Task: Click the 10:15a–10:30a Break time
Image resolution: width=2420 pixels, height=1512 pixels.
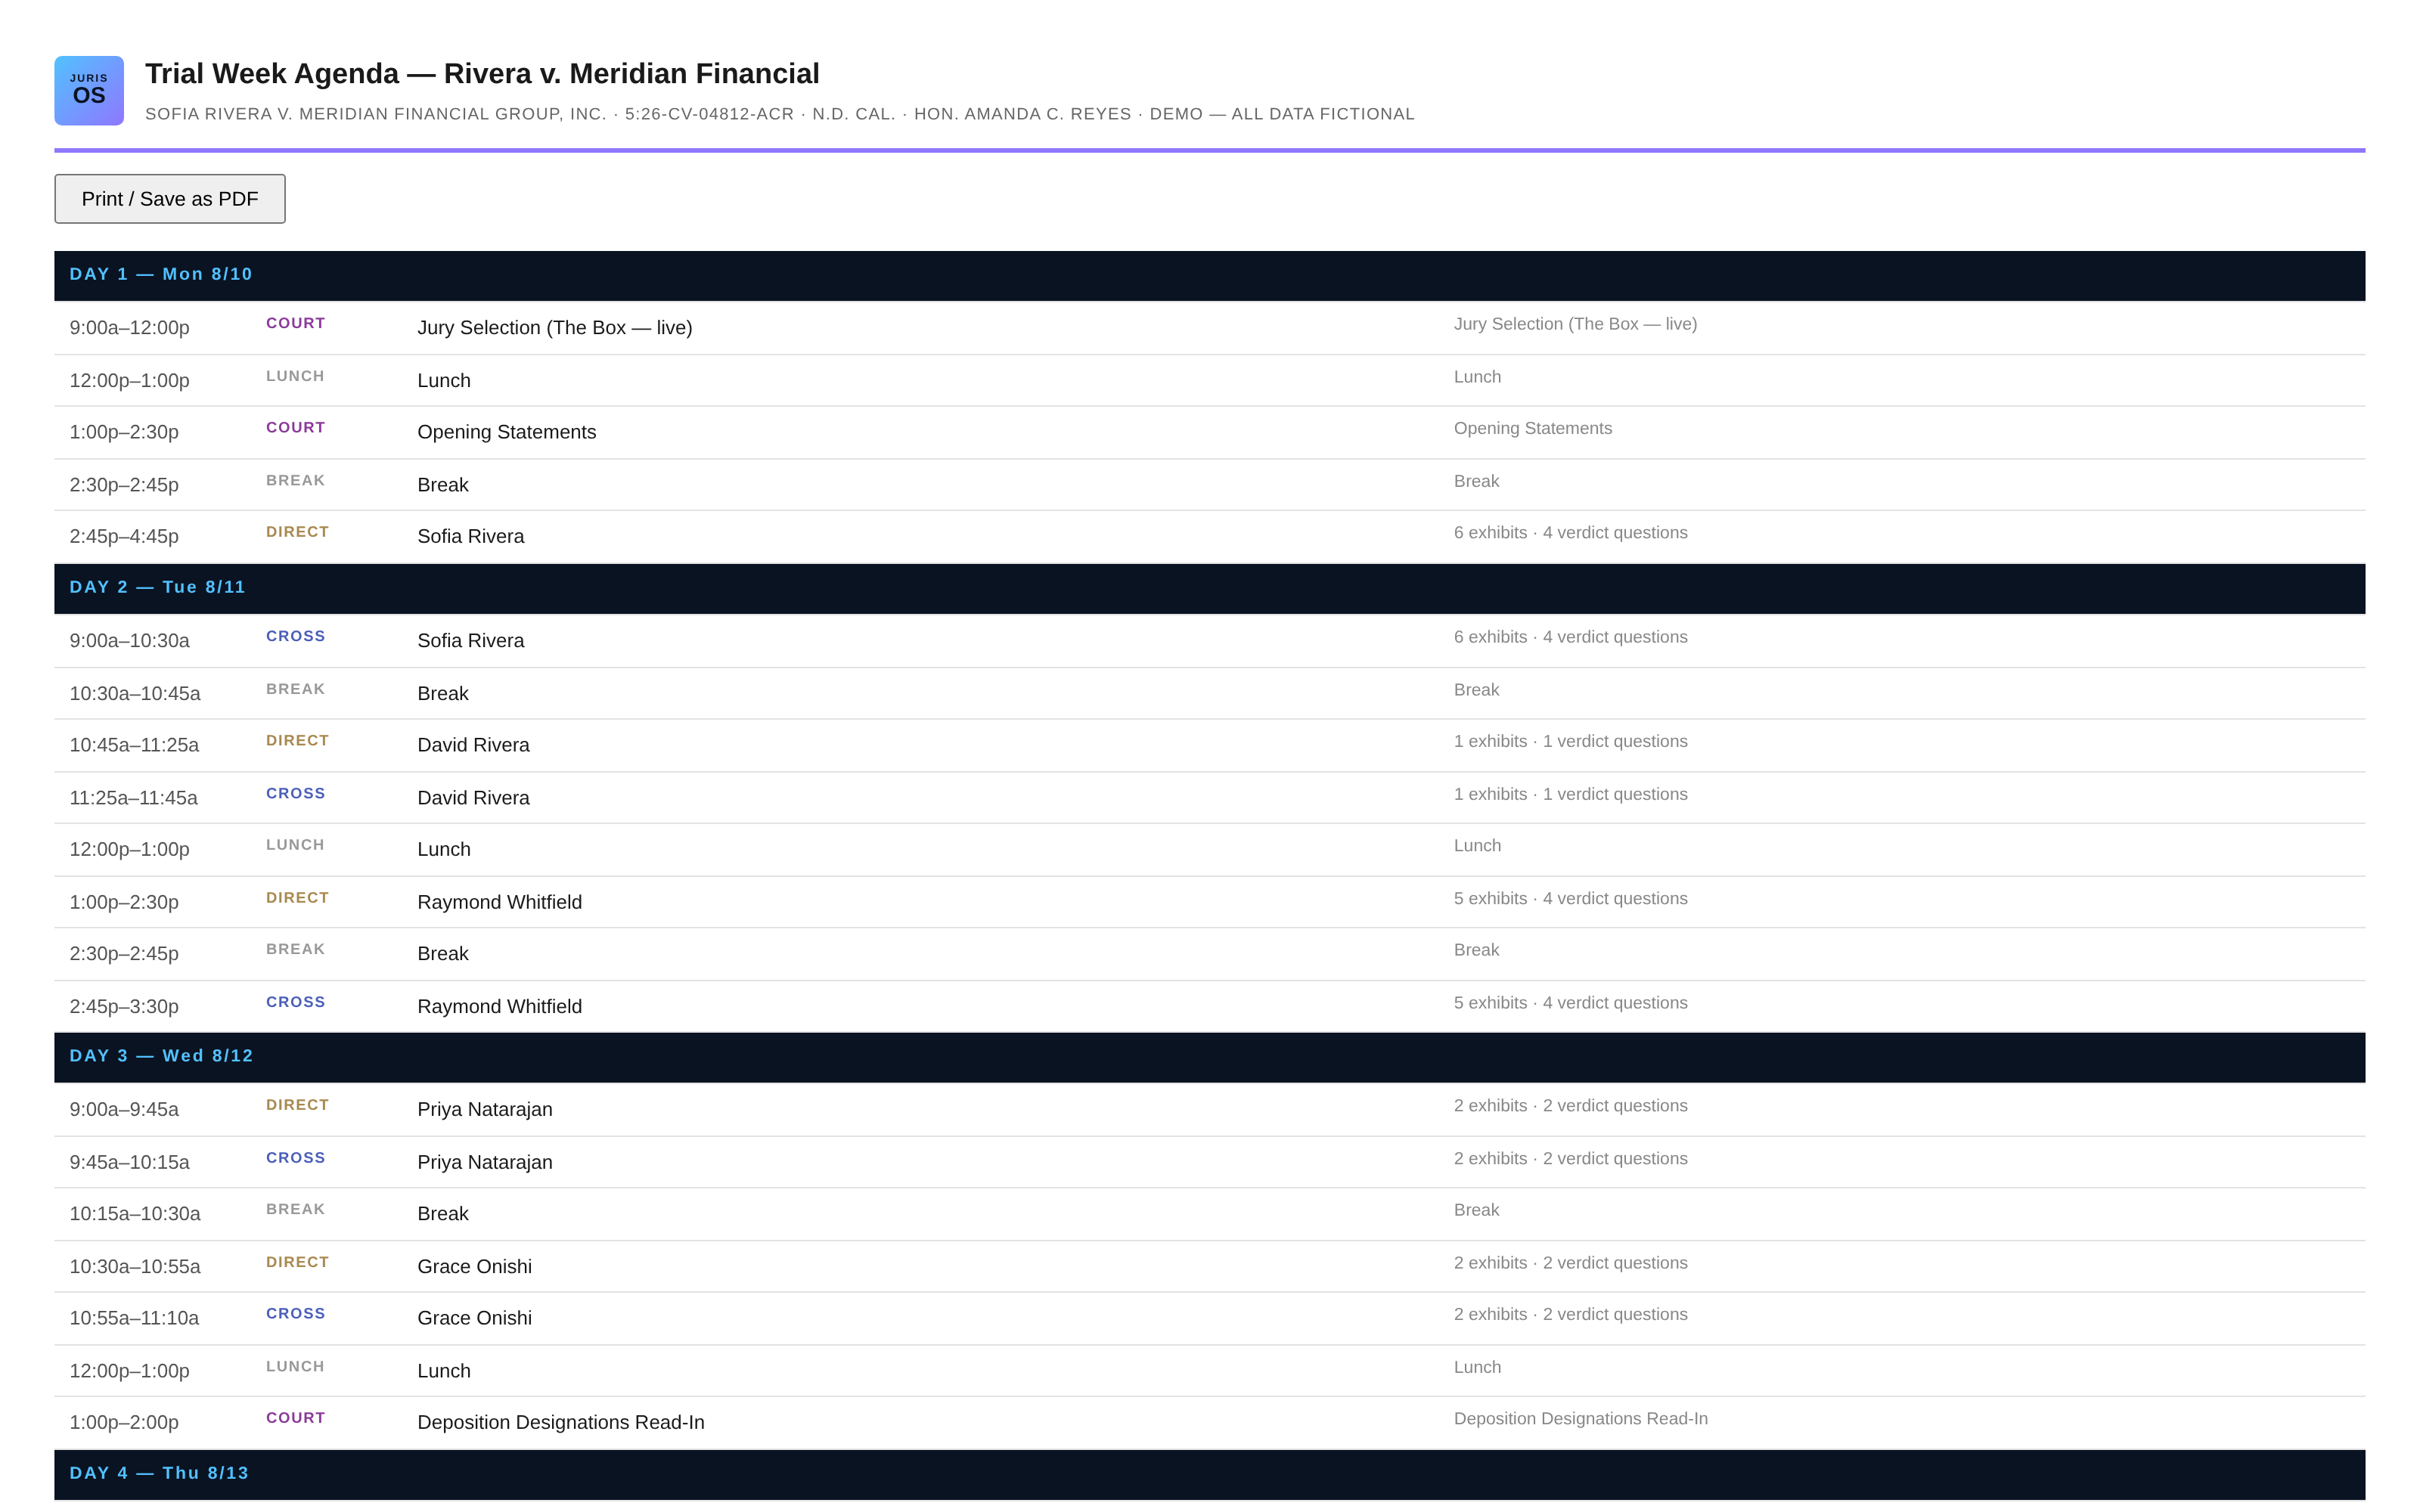Action: (135, 1214)
